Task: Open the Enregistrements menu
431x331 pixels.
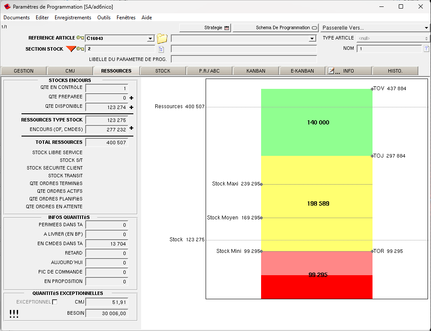Action: [73, 18]
